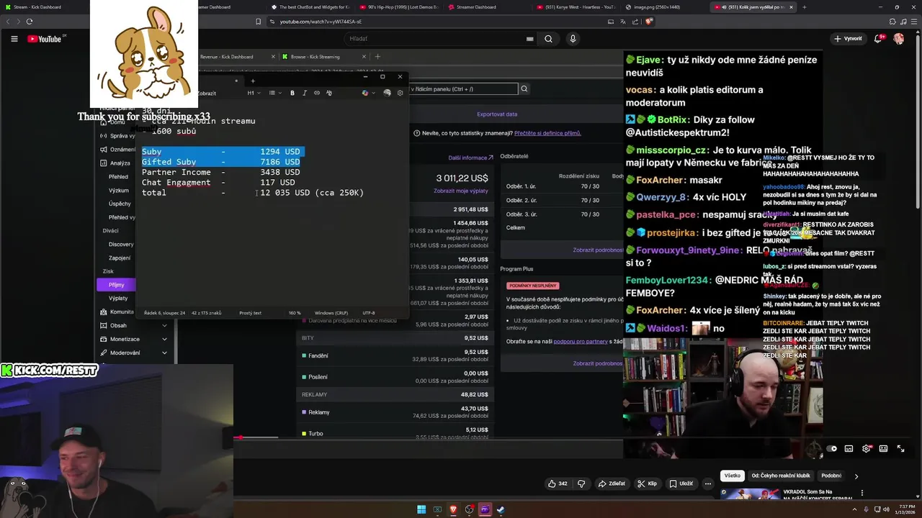
Task: Apply italic formatting in the Notepad toolbar
Action: point(304,93)
